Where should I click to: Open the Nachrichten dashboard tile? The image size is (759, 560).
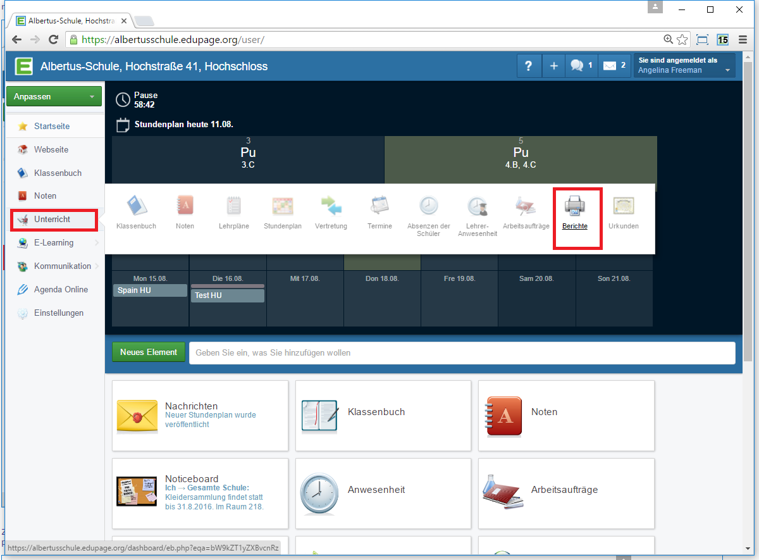click(200, 415)
